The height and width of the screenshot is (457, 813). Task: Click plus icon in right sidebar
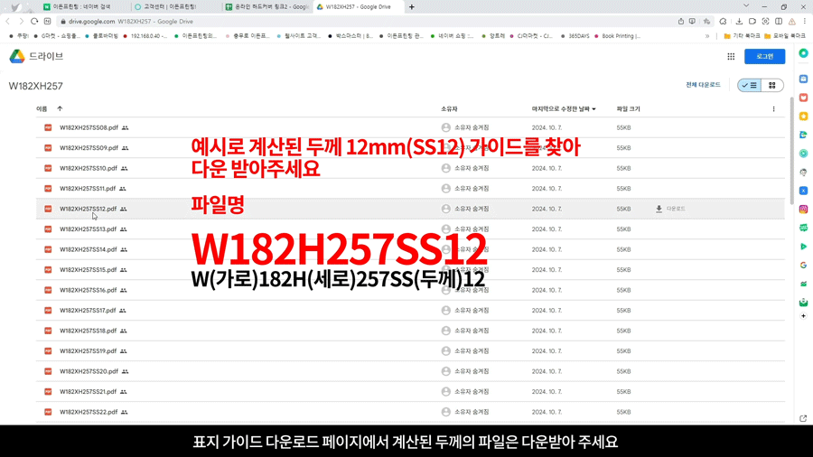[x=803, y=316]
